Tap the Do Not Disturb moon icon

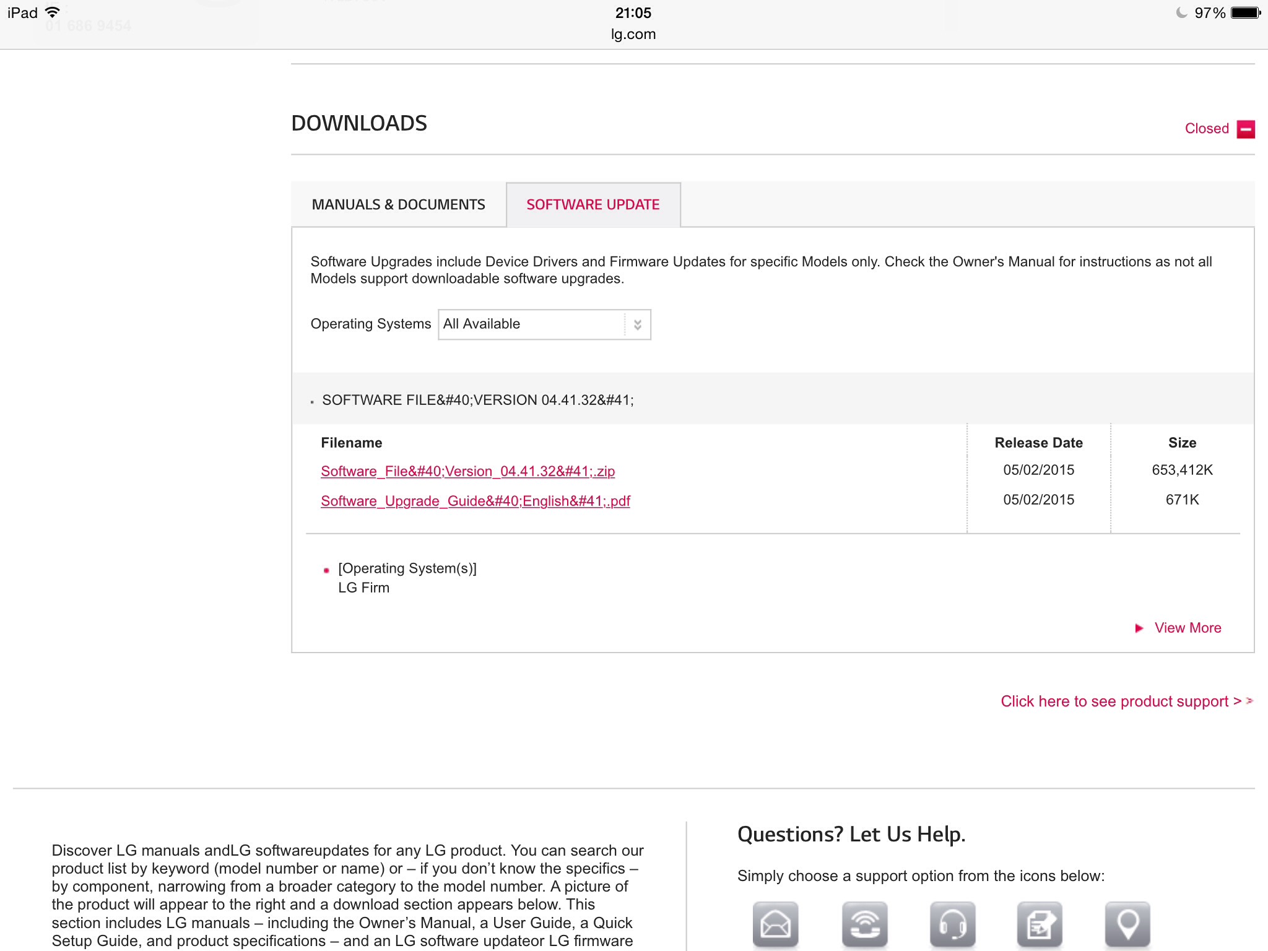point(1181,13)
